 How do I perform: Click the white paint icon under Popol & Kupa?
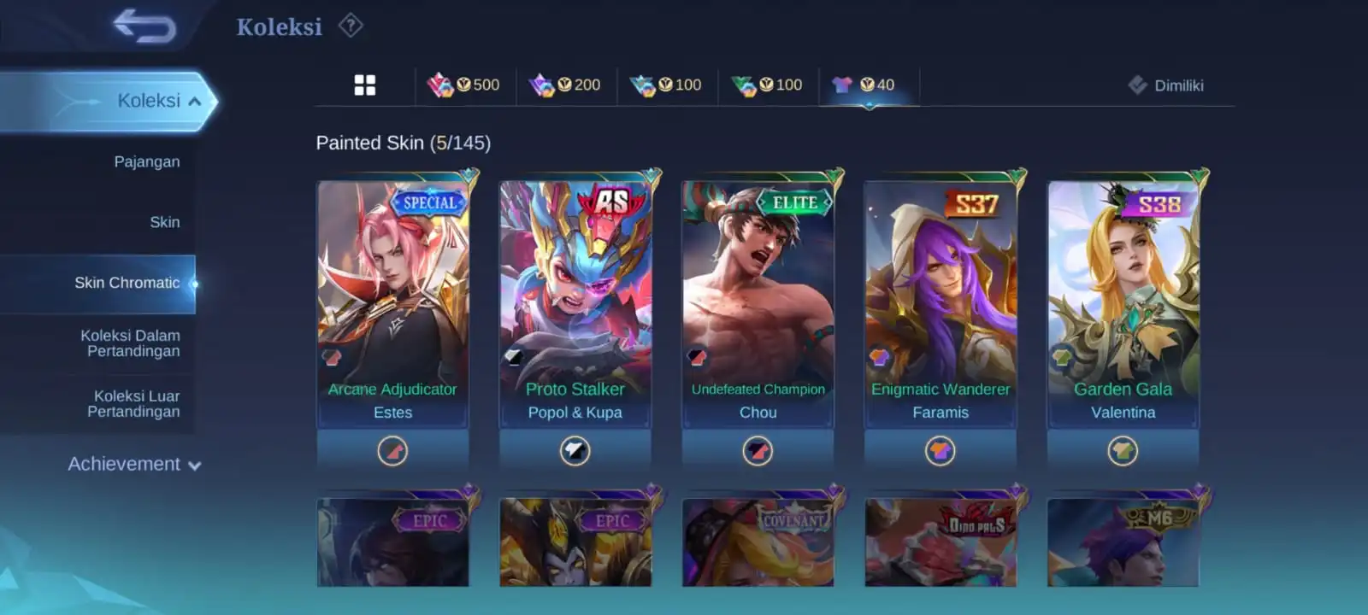click(575, 450)
